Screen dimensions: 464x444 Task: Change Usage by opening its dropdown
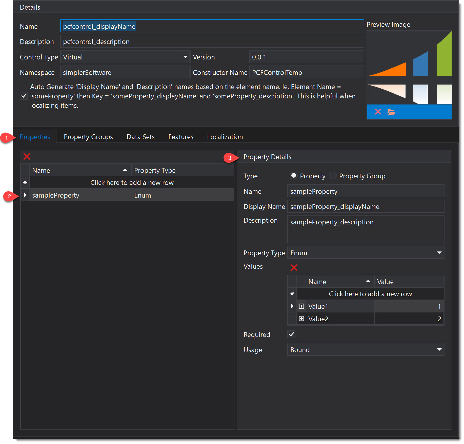tap(440, 349)
